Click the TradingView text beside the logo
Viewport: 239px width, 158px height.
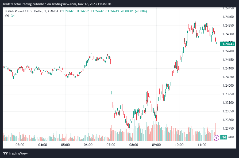point(18,153)
